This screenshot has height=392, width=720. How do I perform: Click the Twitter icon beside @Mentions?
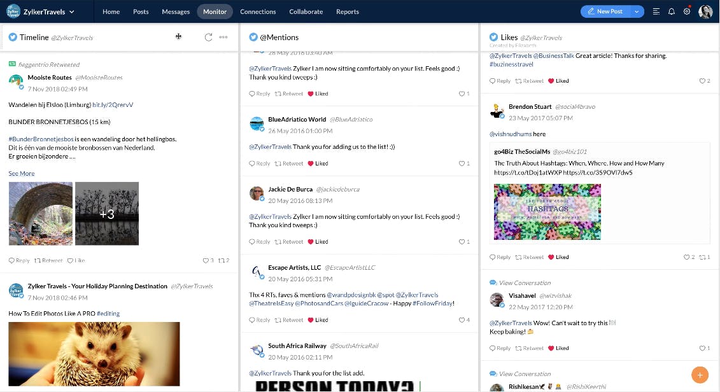[x=253, y=37]
